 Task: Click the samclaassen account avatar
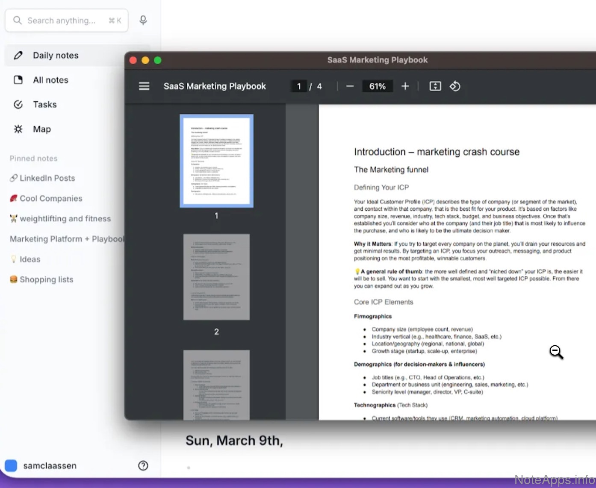tap(11, 466)
